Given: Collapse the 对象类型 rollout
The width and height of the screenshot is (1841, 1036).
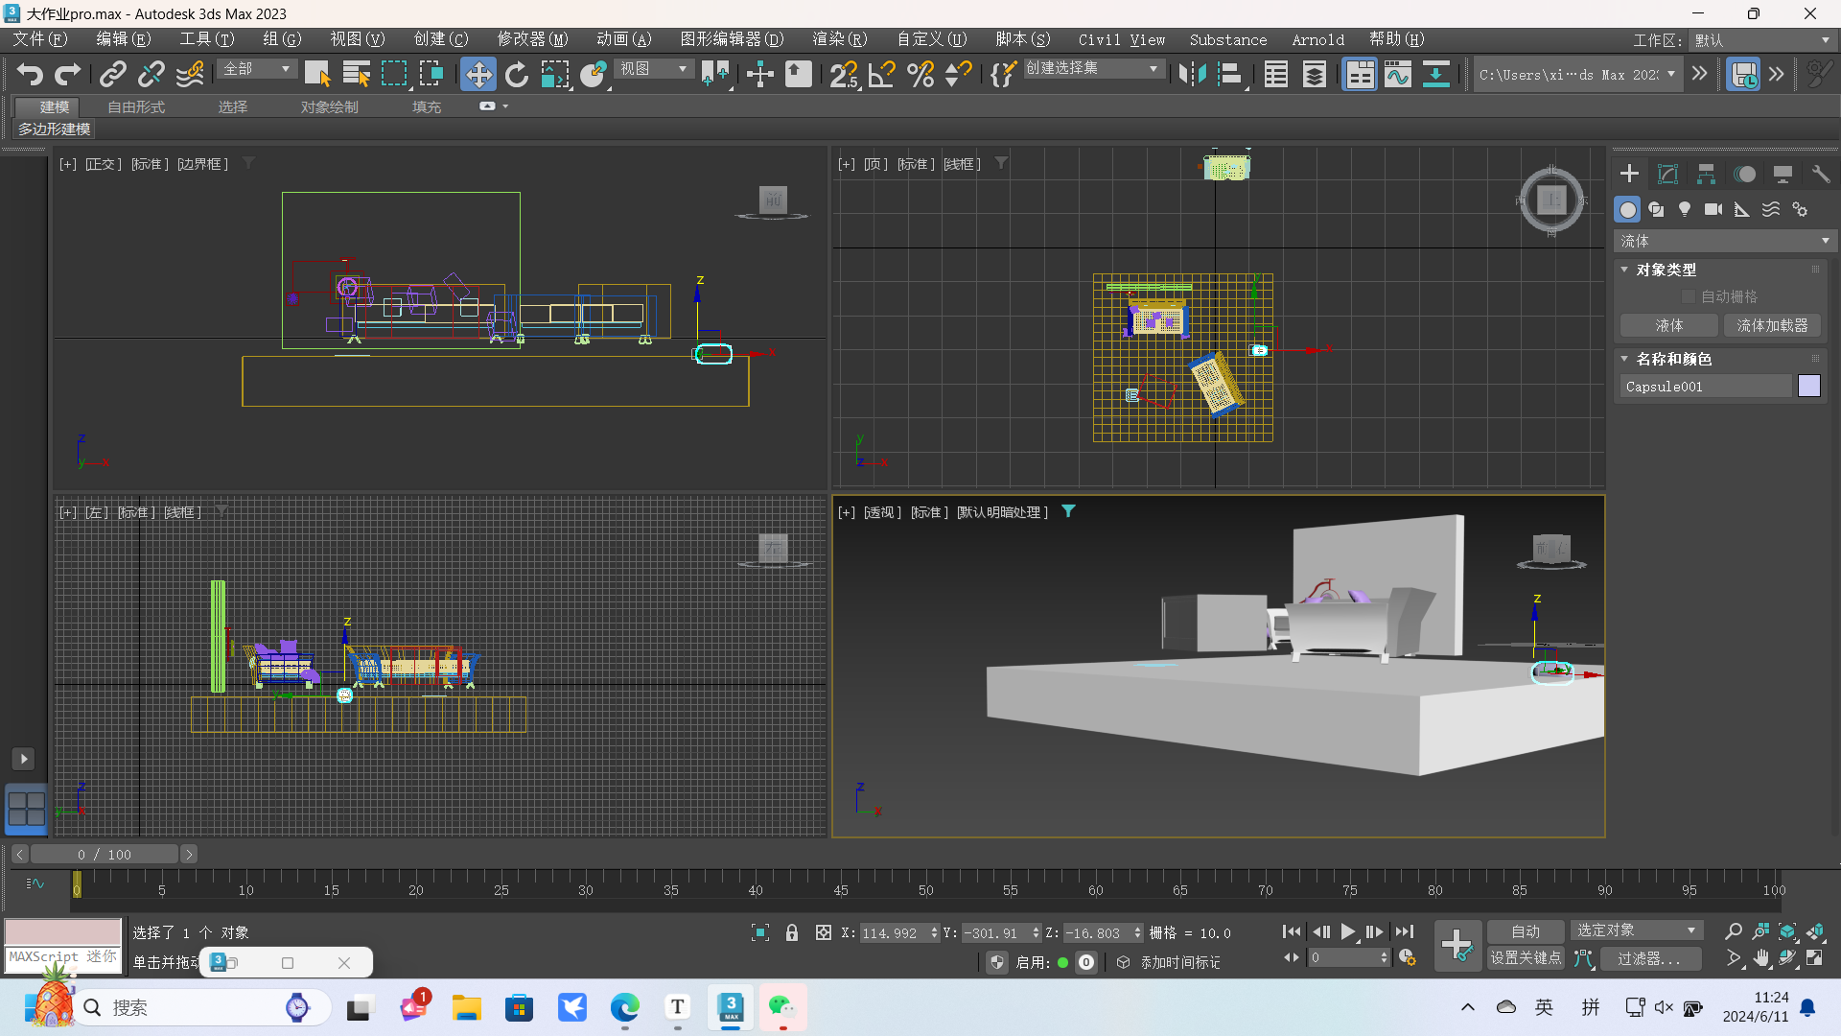Looking at the screenshot, I should pyautogui.click(x=1666, y=271).
